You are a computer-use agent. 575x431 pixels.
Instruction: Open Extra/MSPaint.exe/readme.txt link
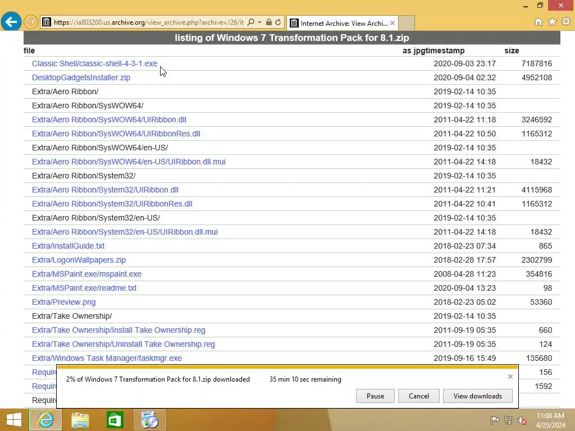(84, 288)
